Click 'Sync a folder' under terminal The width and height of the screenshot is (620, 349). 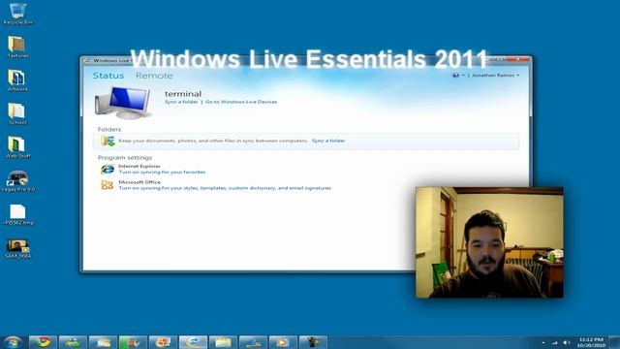point(181,102)
